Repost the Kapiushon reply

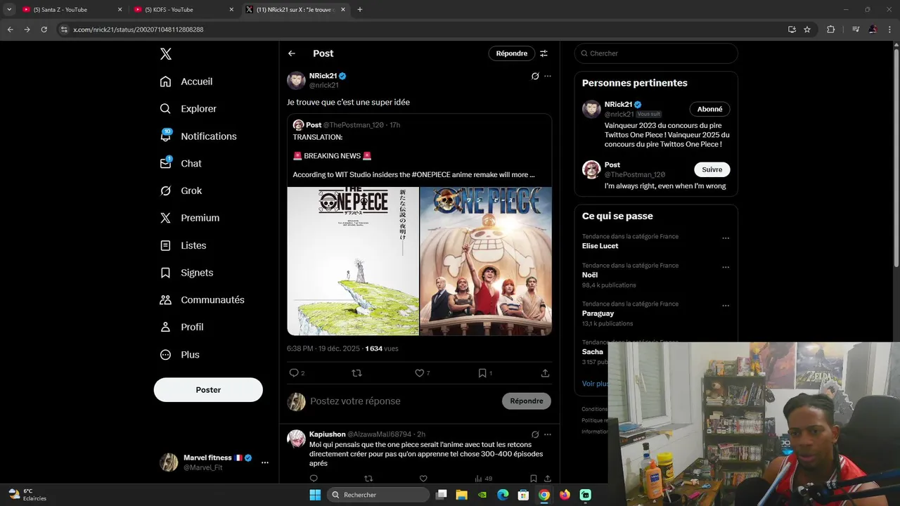(368, 479)
